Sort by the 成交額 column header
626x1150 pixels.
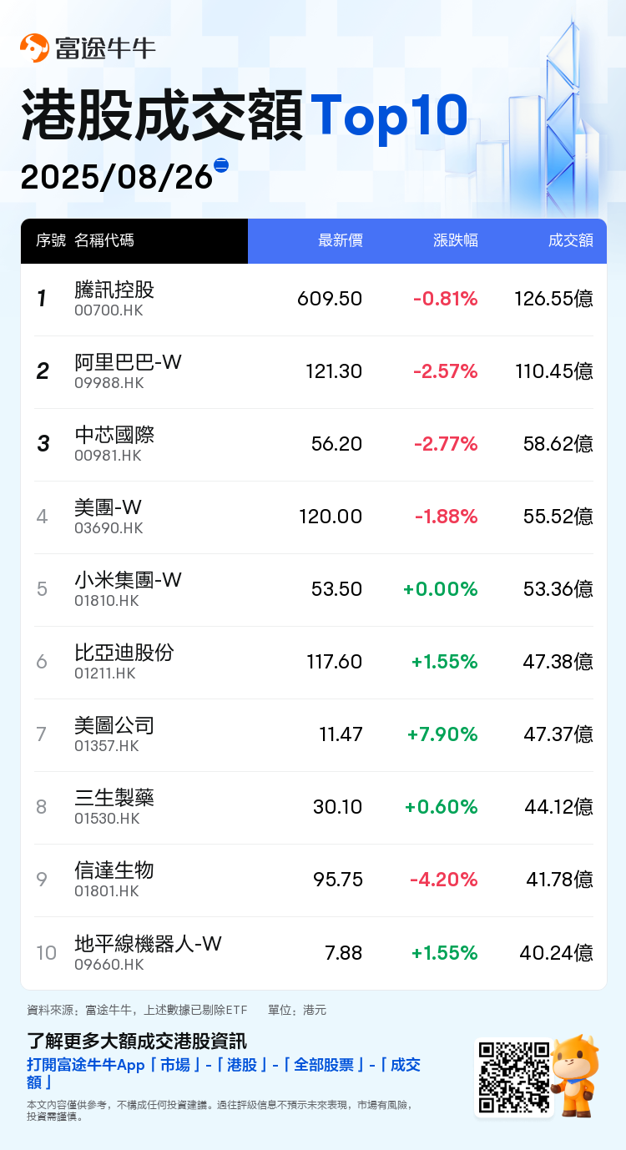571,241
